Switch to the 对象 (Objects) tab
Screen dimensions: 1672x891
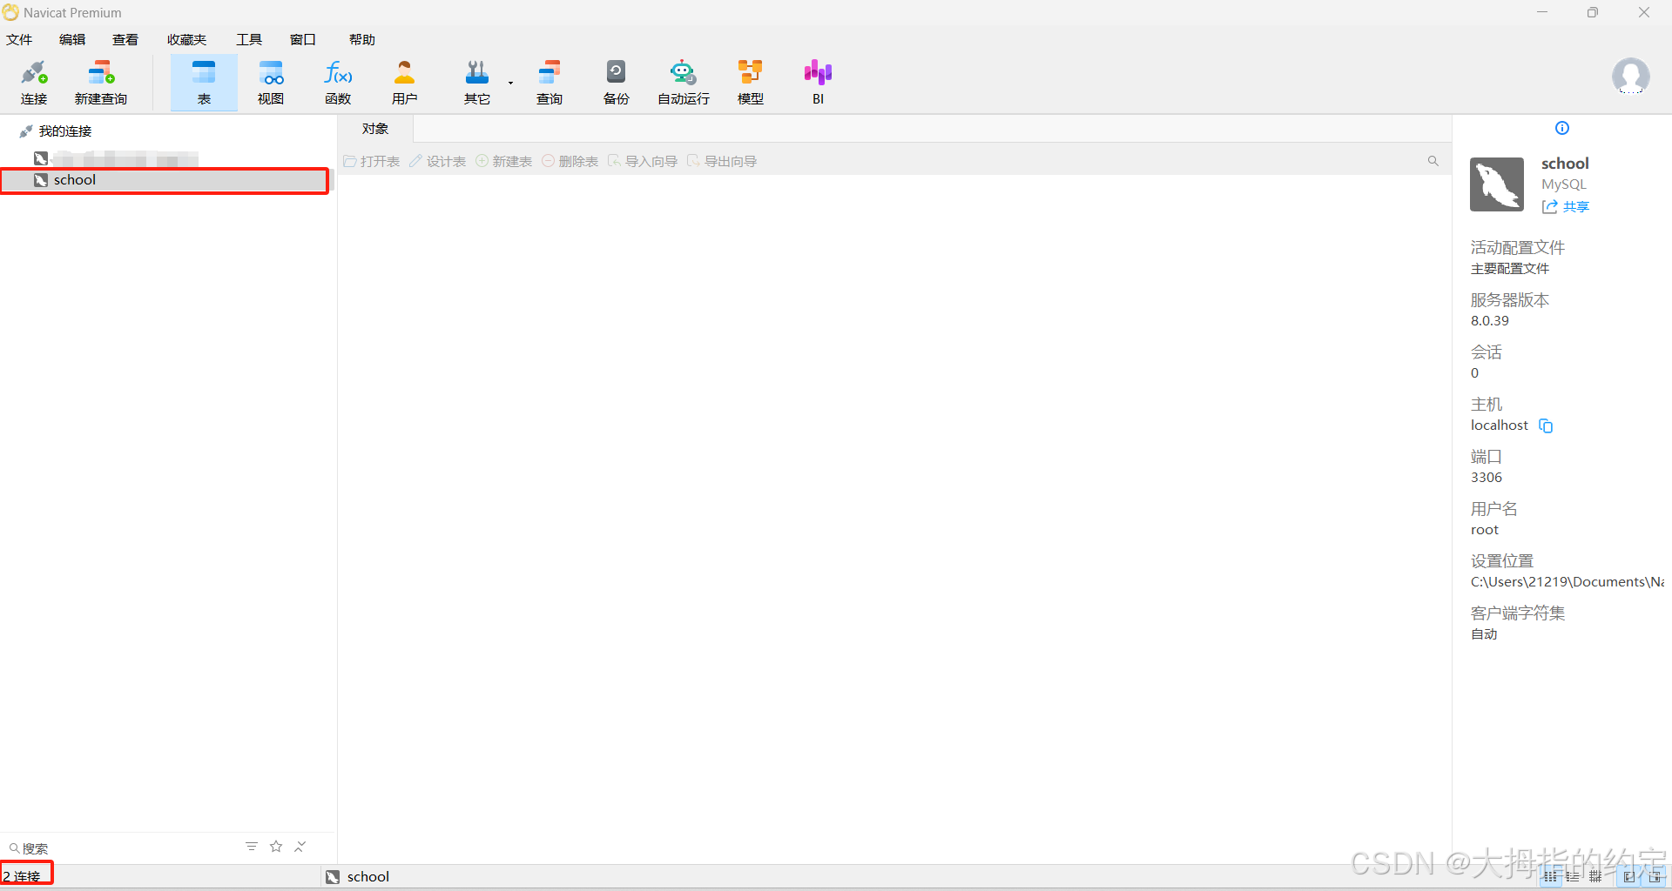tap(375, 129)
